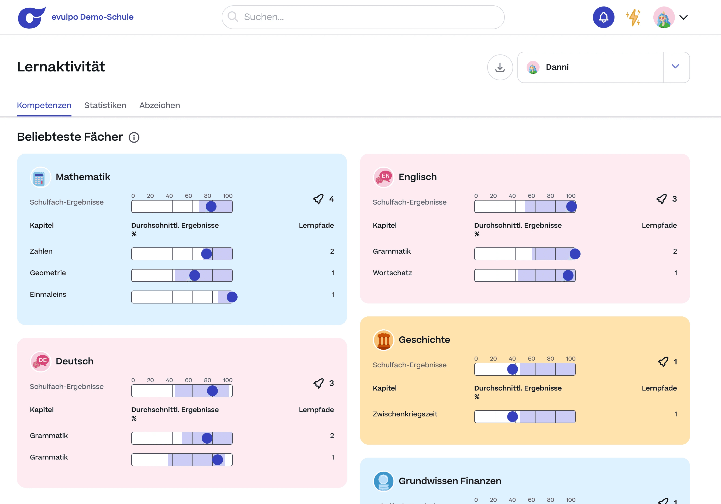
Task: Click the lightning bolt icon
Action: tap(633, 17)
